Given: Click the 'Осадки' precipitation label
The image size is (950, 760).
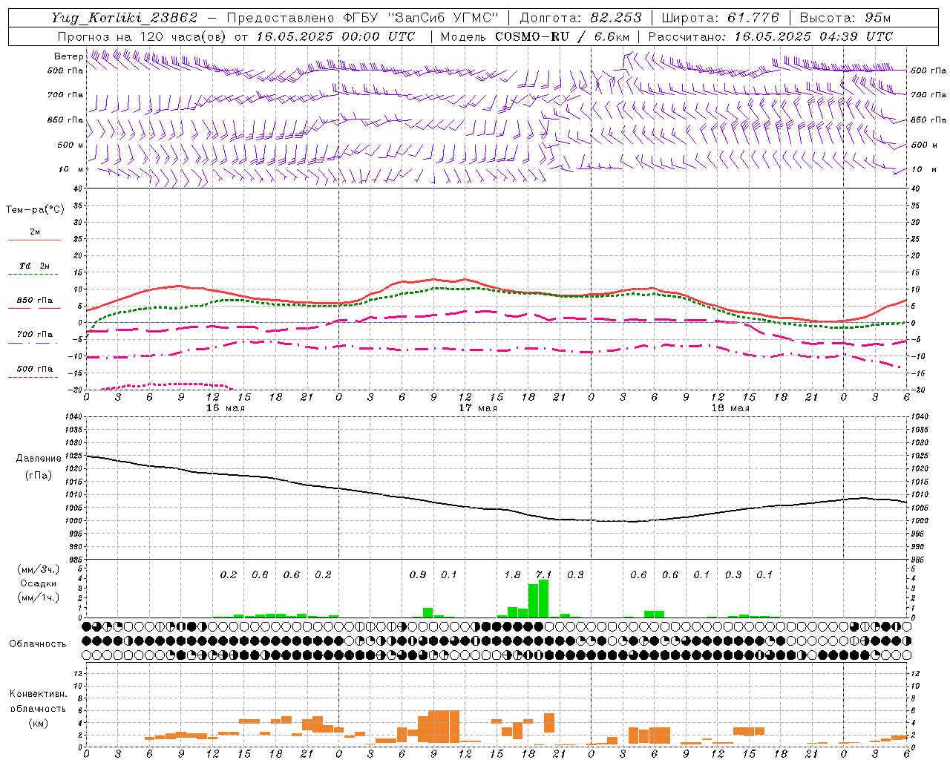Looking at the screenshot, I should coord(38,583).
